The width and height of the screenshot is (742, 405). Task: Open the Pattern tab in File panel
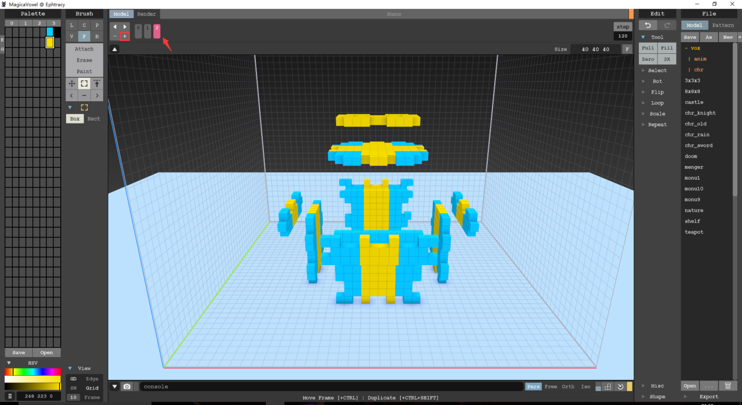[723, 25]
